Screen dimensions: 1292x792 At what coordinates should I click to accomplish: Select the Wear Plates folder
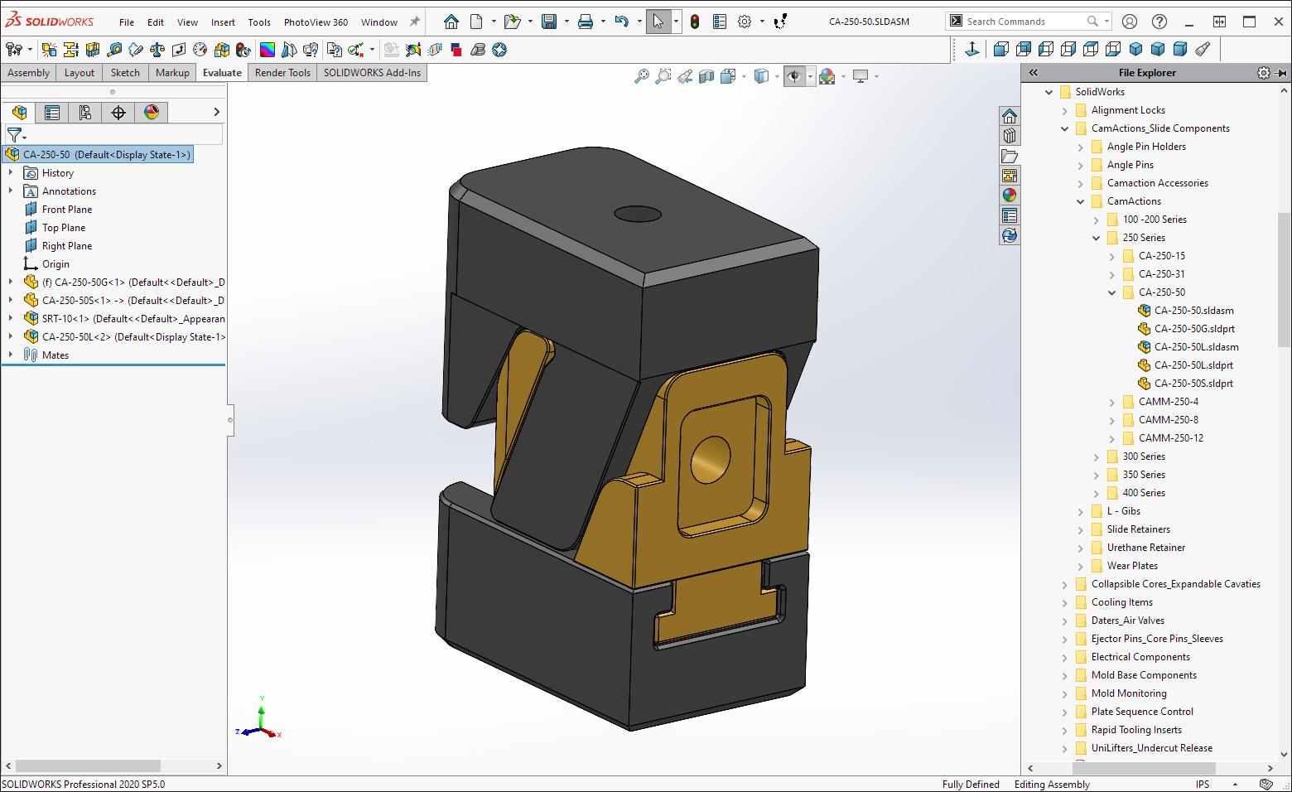1132,566
